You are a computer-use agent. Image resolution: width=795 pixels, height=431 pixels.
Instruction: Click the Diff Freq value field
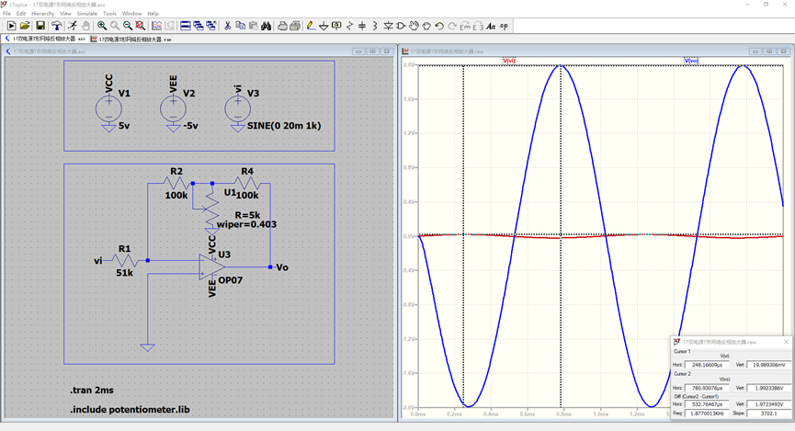click(707, 414)
